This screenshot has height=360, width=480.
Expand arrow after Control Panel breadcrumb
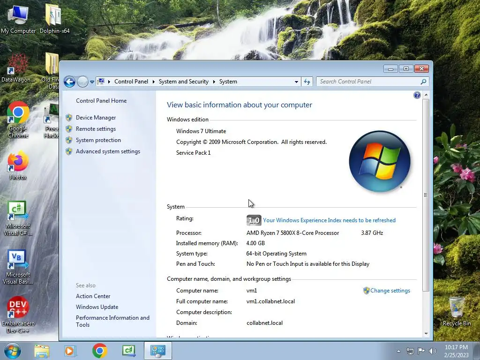(153, 82)
